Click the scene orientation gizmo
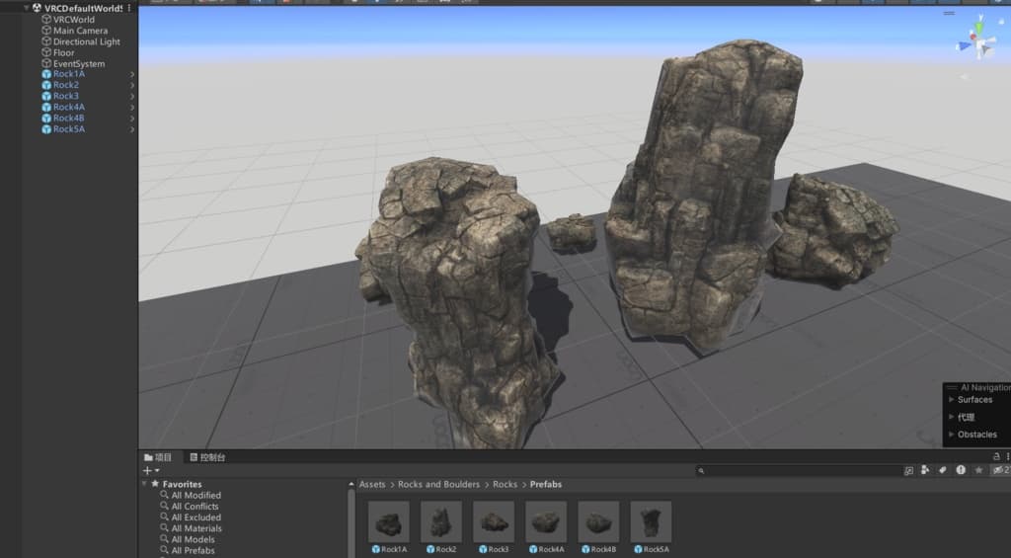Image resolution: width=1011 pixels, height=558 pixels. click(977, 40)
